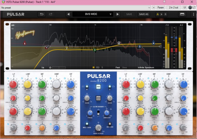The width and height of the screenshot is (197, 139).
Task: Toggle the rack view size icon
Action: point(182,14)
